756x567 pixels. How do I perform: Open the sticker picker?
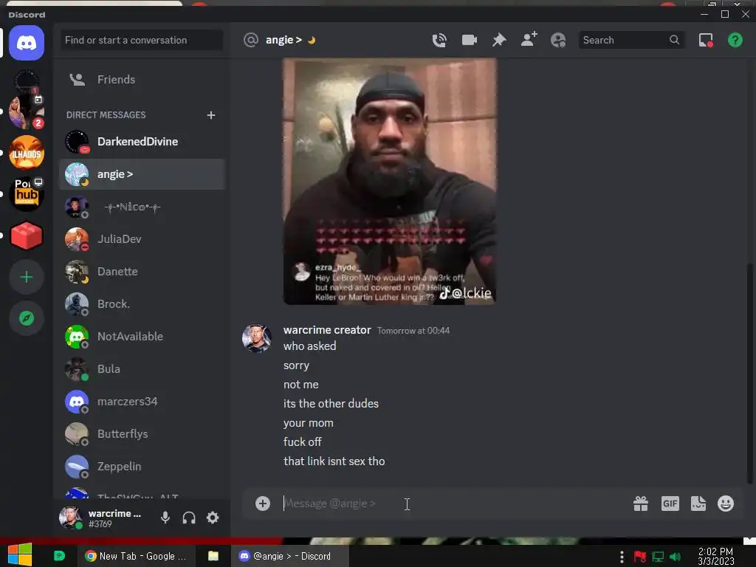pyautogui.click(x=698, y=504)
